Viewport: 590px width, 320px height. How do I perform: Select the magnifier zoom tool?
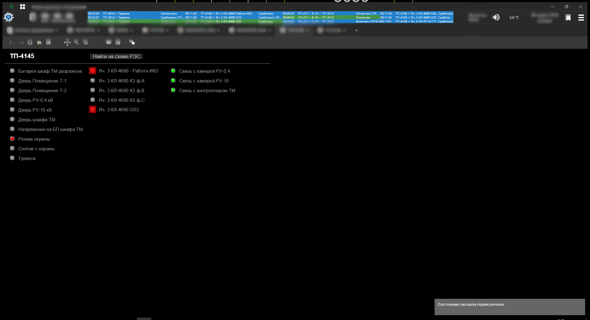click(76, 42)
